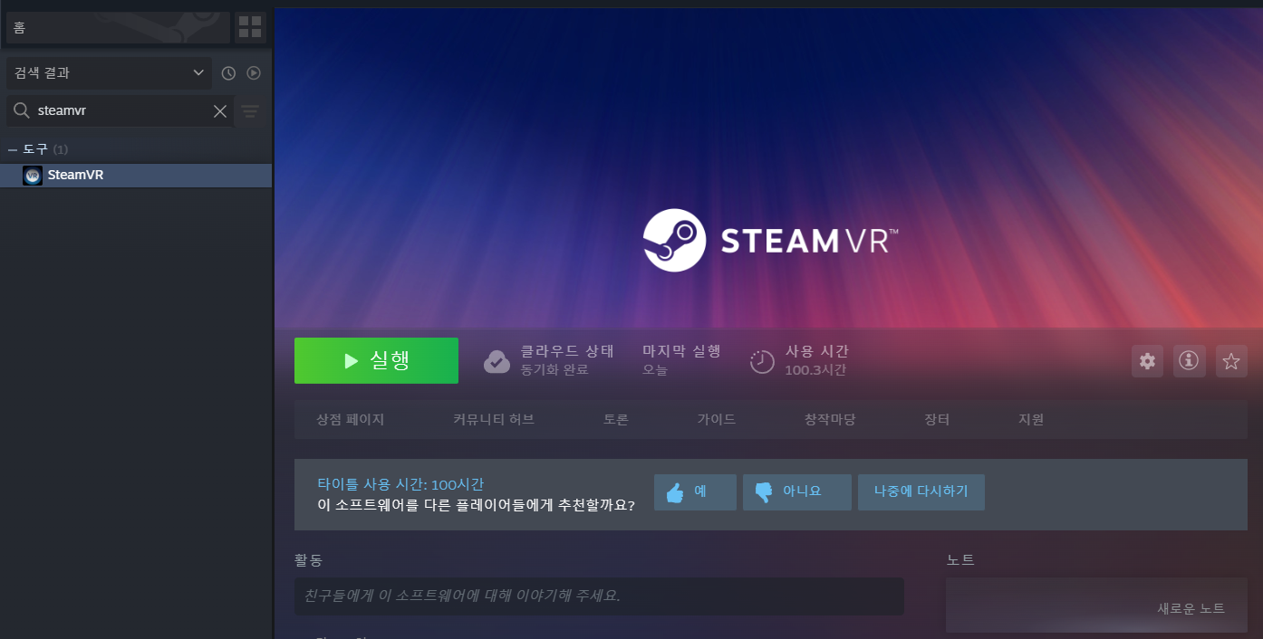Viewport: 1263px width, 639px height.
Task: Click the 타이틀 사용 시간: 100시간 text
Action: [400, 484]
